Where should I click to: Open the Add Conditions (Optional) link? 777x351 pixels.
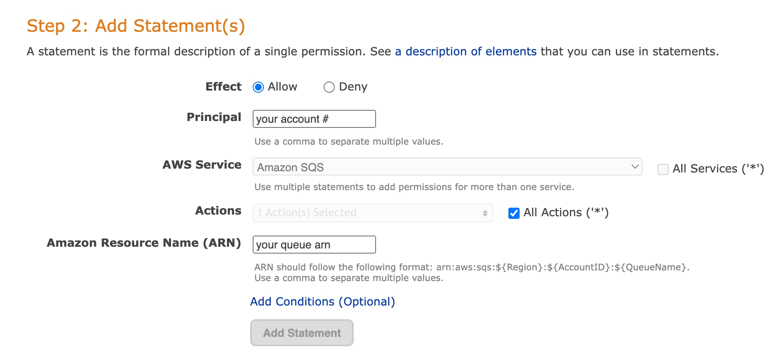(x=322, y=302)
